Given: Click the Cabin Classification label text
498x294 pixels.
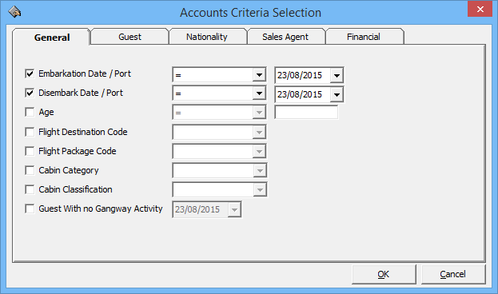Looking at the screenshot, I should [75, 189].
